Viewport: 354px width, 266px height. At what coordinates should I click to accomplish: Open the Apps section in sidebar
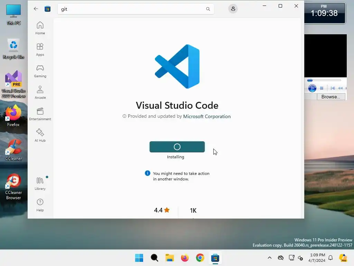[x=40, y=50]
